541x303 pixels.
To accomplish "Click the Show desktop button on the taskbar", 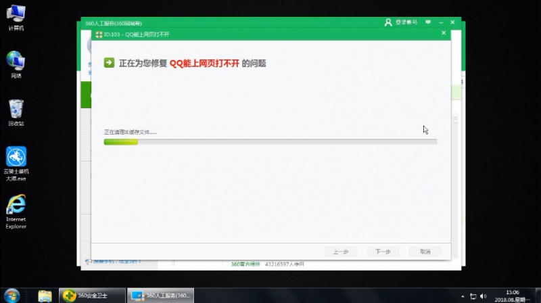I will [x=538, y=296].
